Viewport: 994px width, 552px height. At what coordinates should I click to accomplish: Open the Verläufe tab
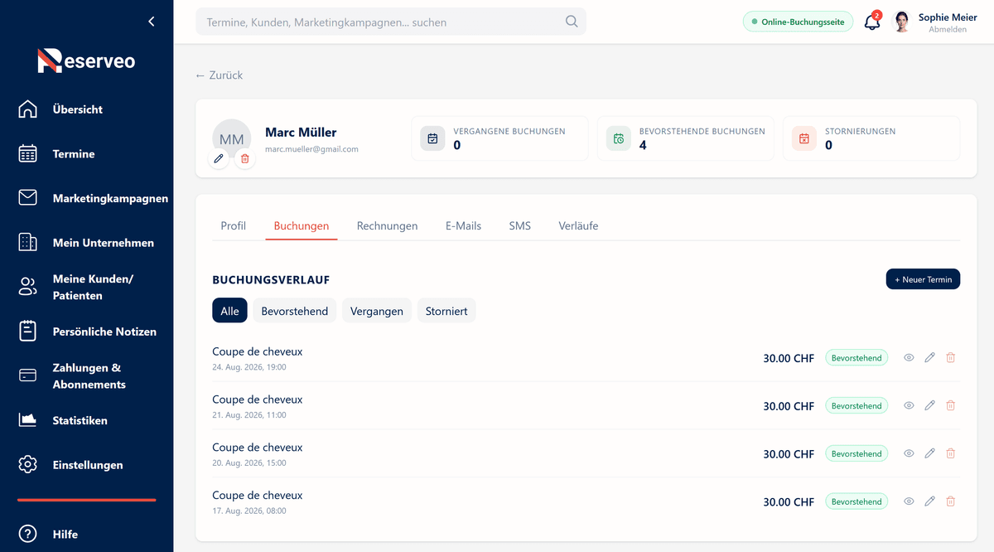tap(578, 225)
